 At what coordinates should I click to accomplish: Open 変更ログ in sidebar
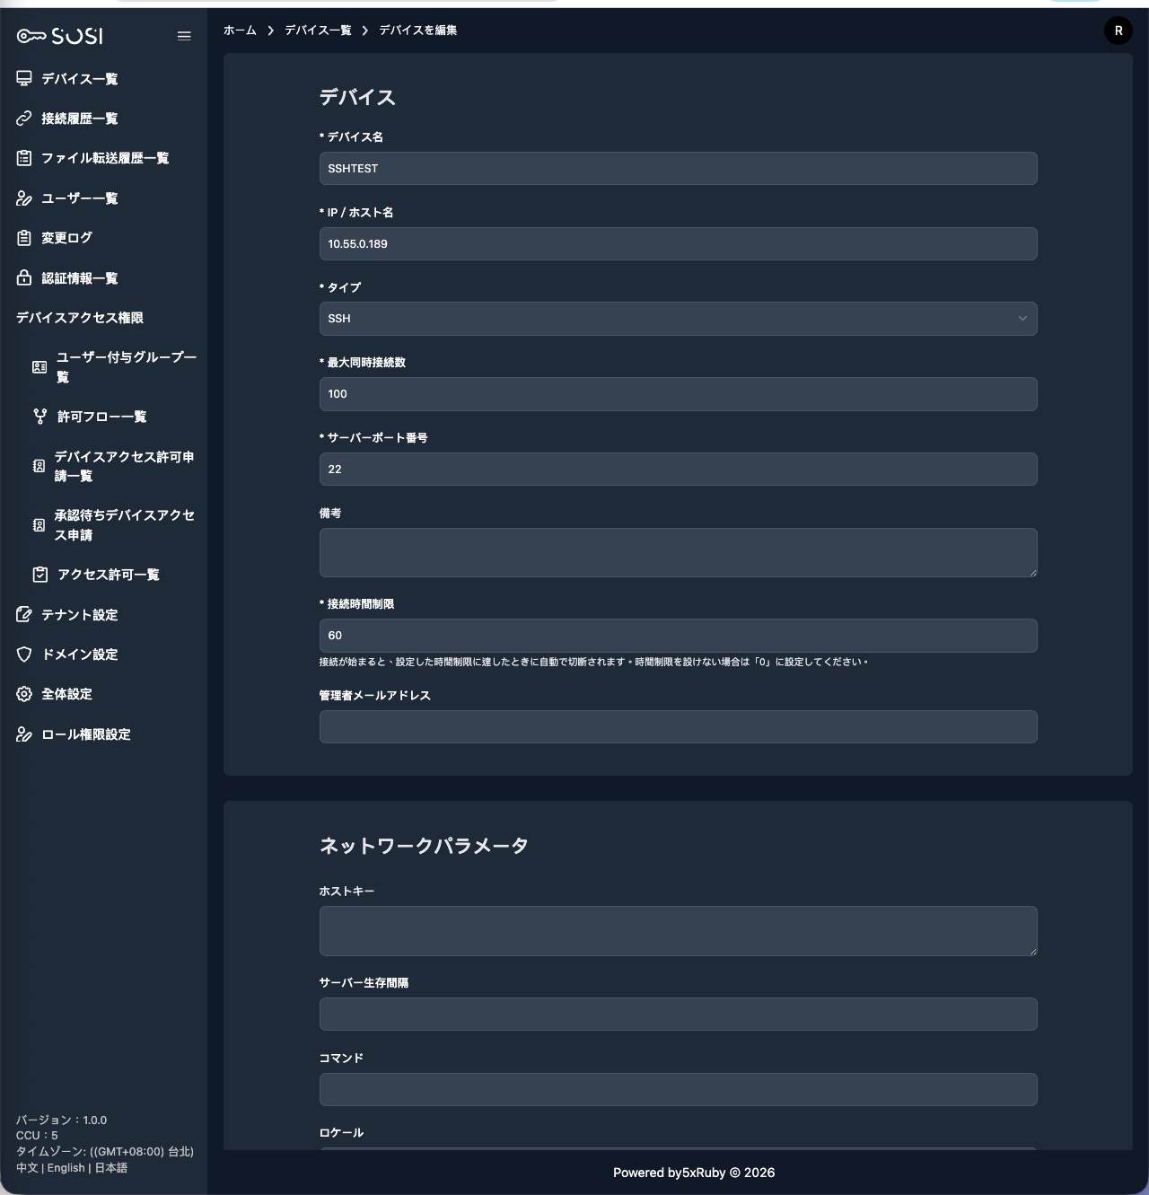[67, 238]
